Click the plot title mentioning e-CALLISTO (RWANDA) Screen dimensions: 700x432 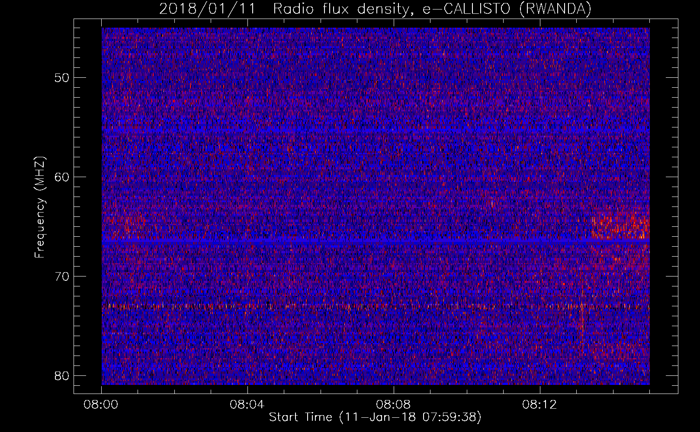click(375, 9)
